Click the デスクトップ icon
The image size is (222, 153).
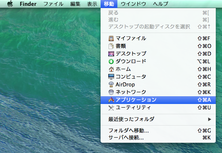[x=111, y=54]
